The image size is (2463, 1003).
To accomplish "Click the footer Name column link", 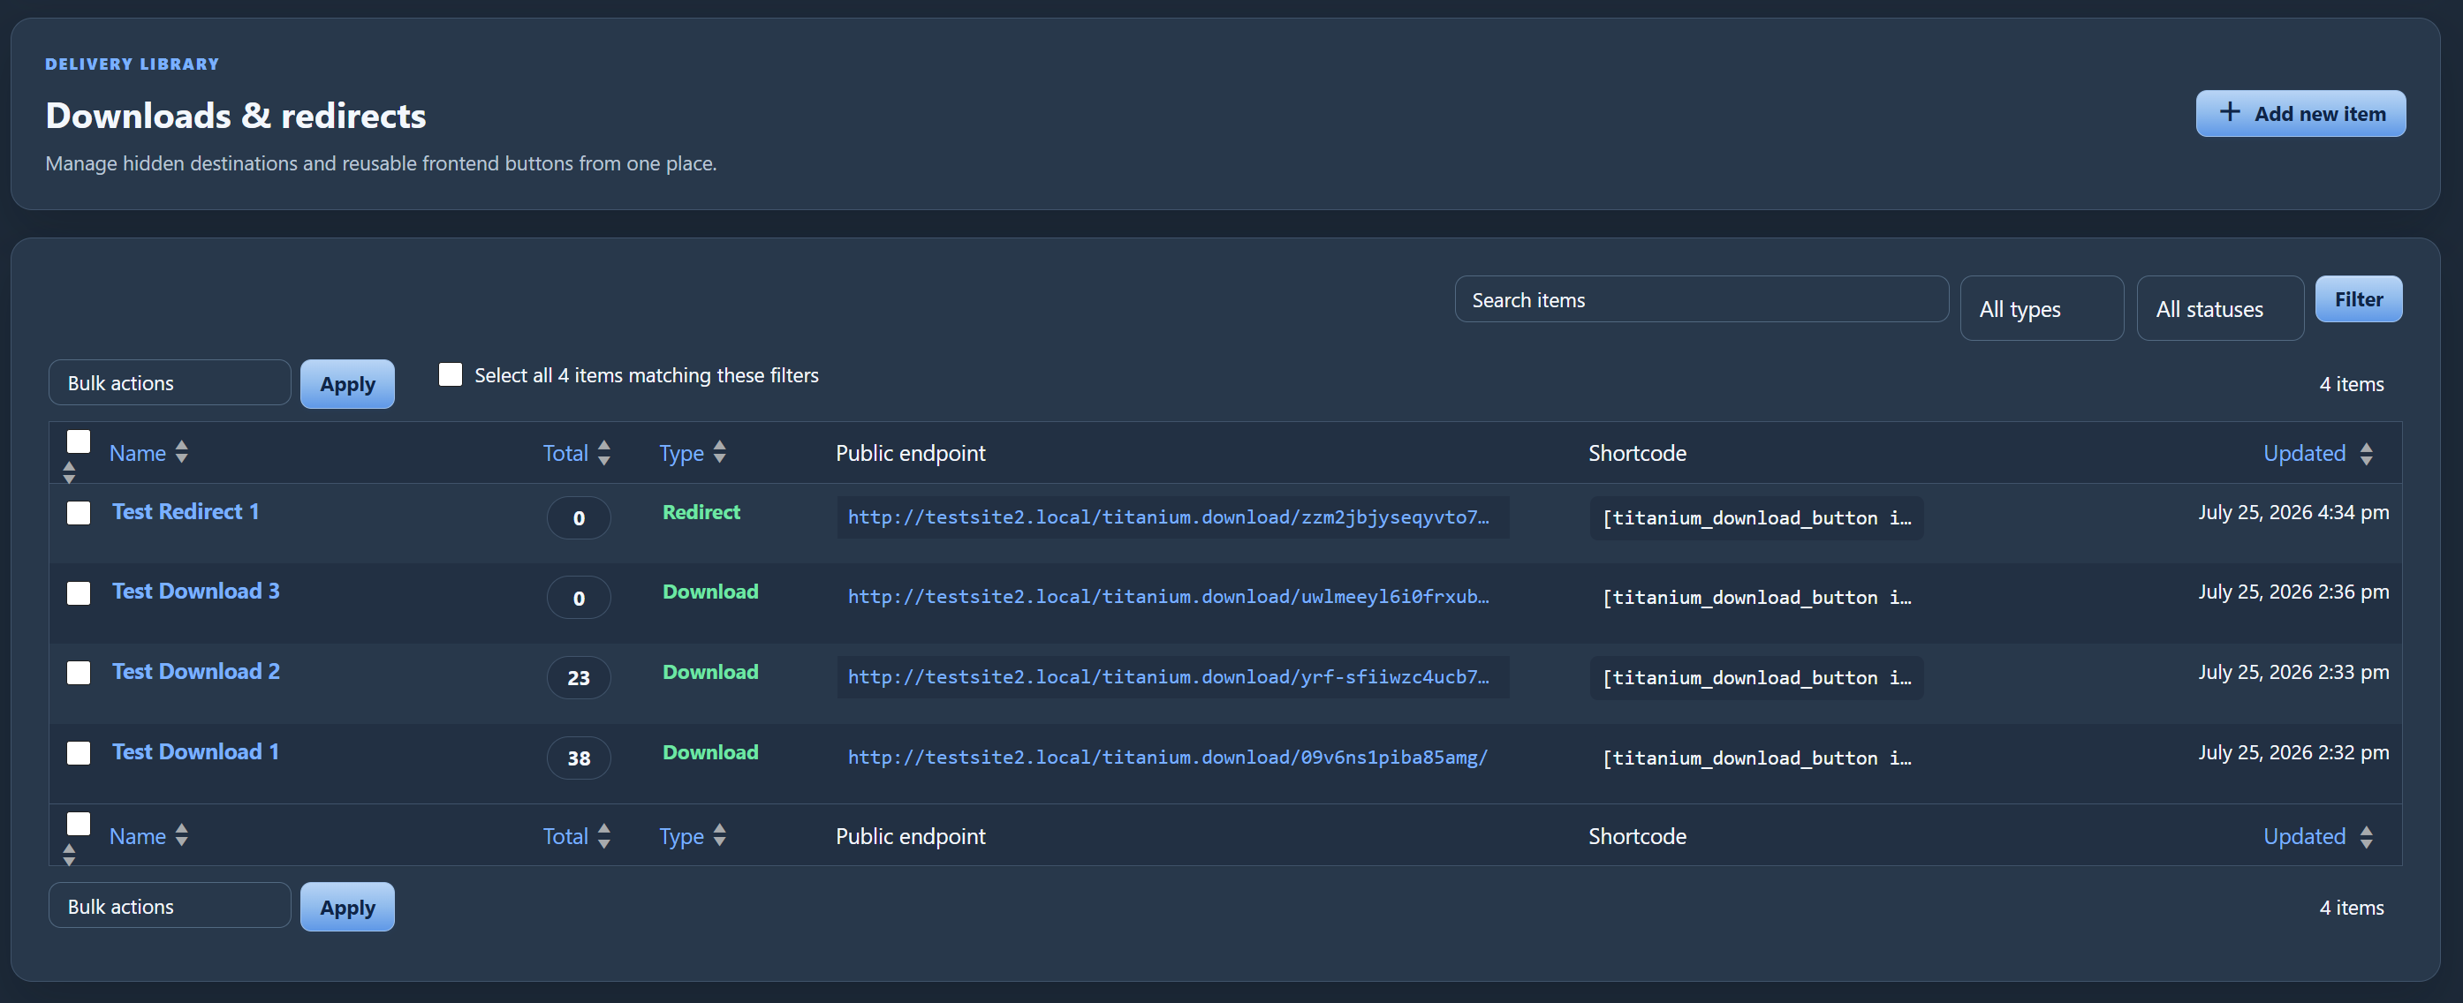I will [x=138, y=836].
